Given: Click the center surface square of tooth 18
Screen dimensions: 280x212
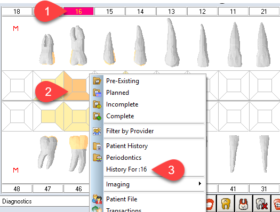Looking at the screenshot, I should pos(17,86).
